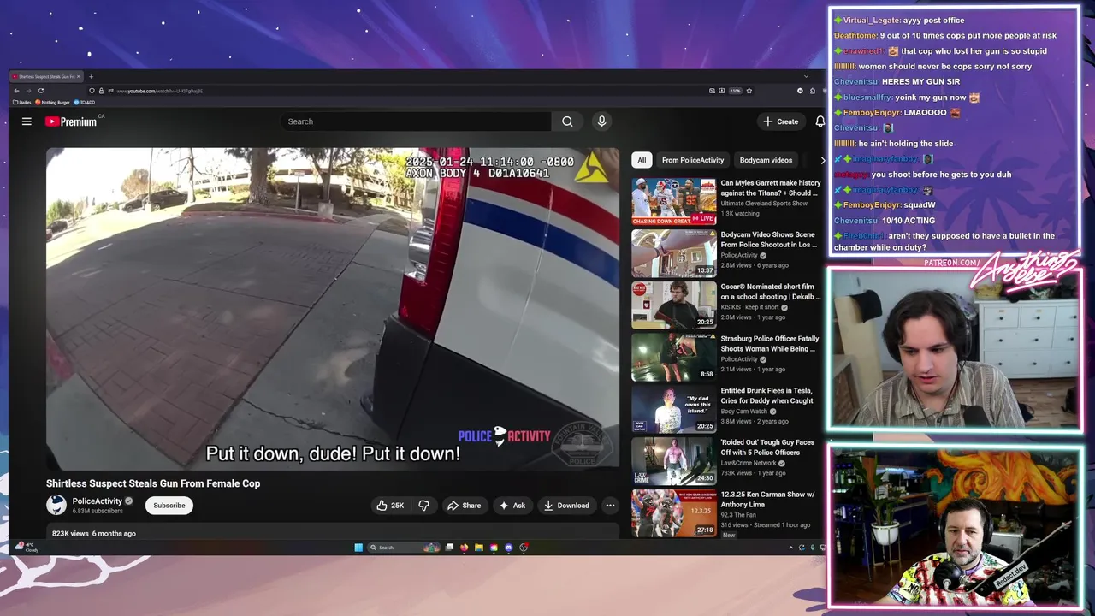Open Bodycam Video Shows Scene thumbnail
Viewport: 1095px width, 616px height.
point(674,253)
